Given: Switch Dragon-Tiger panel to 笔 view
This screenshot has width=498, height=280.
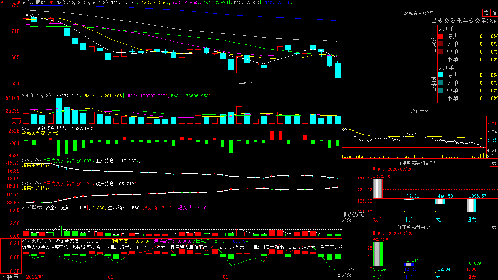Looking at the screenshot, I should point(494,12).
